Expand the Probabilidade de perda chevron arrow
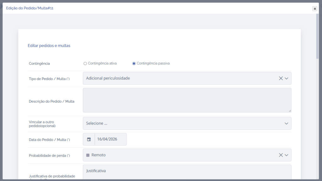Image resolution: width=322 pixels, height=181 pixels. [x=286, y=155]
